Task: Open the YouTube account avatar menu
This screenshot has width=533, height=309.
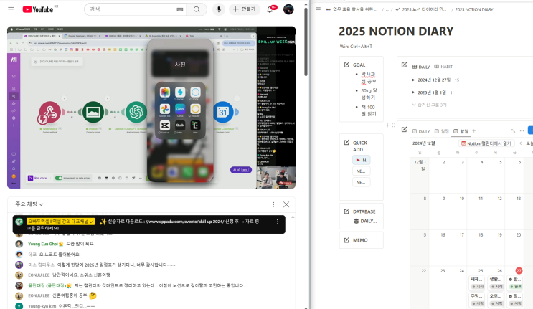Action: (x=288, y=9)
